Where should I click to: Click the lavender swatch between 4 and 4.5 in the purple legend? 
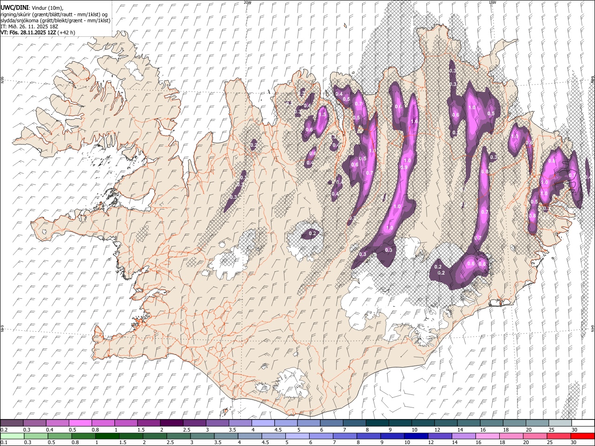pyautogui.click(x=263, y=423)
